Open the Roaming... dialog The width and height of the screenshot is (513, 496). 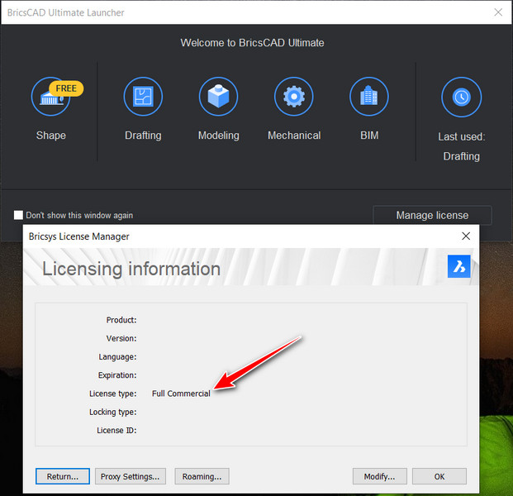pyautogui.click(x=202, y=476)
